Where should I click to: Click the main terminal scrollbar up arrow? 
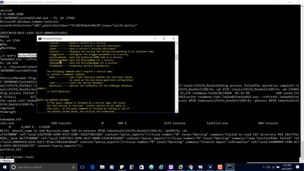[302, 6]
